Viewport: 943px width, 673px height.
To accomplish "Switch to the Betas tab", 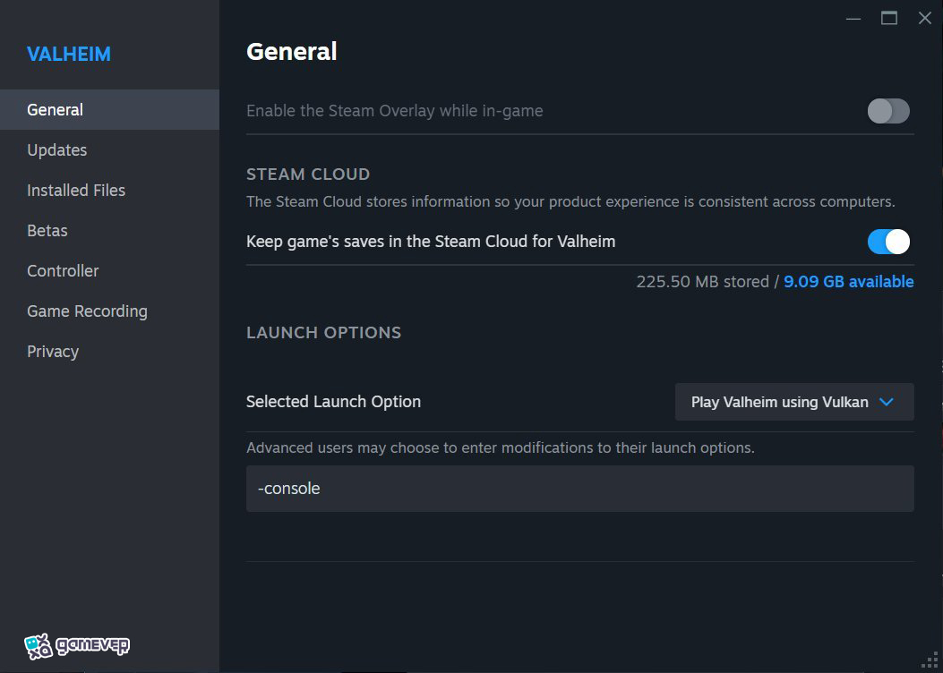I will [109, 230].
